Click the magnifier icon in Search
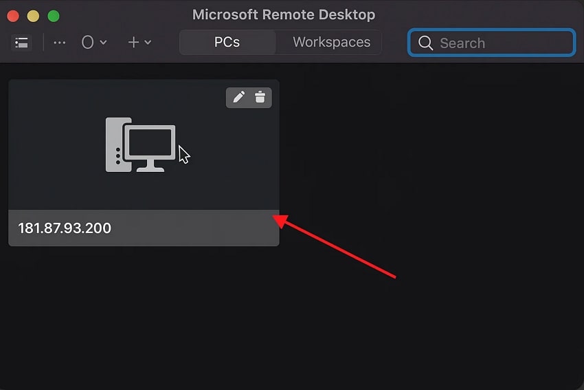584x390 pixels. pyautogui.click(x=425, y=43)
